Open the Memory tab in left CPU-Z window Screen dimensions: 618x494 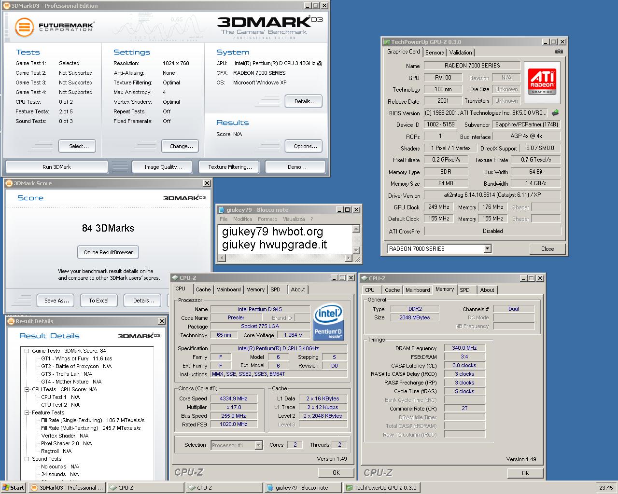tap(255, 290)
